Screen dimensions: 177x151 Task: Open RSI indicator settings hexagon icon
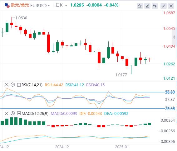point(13,85)
